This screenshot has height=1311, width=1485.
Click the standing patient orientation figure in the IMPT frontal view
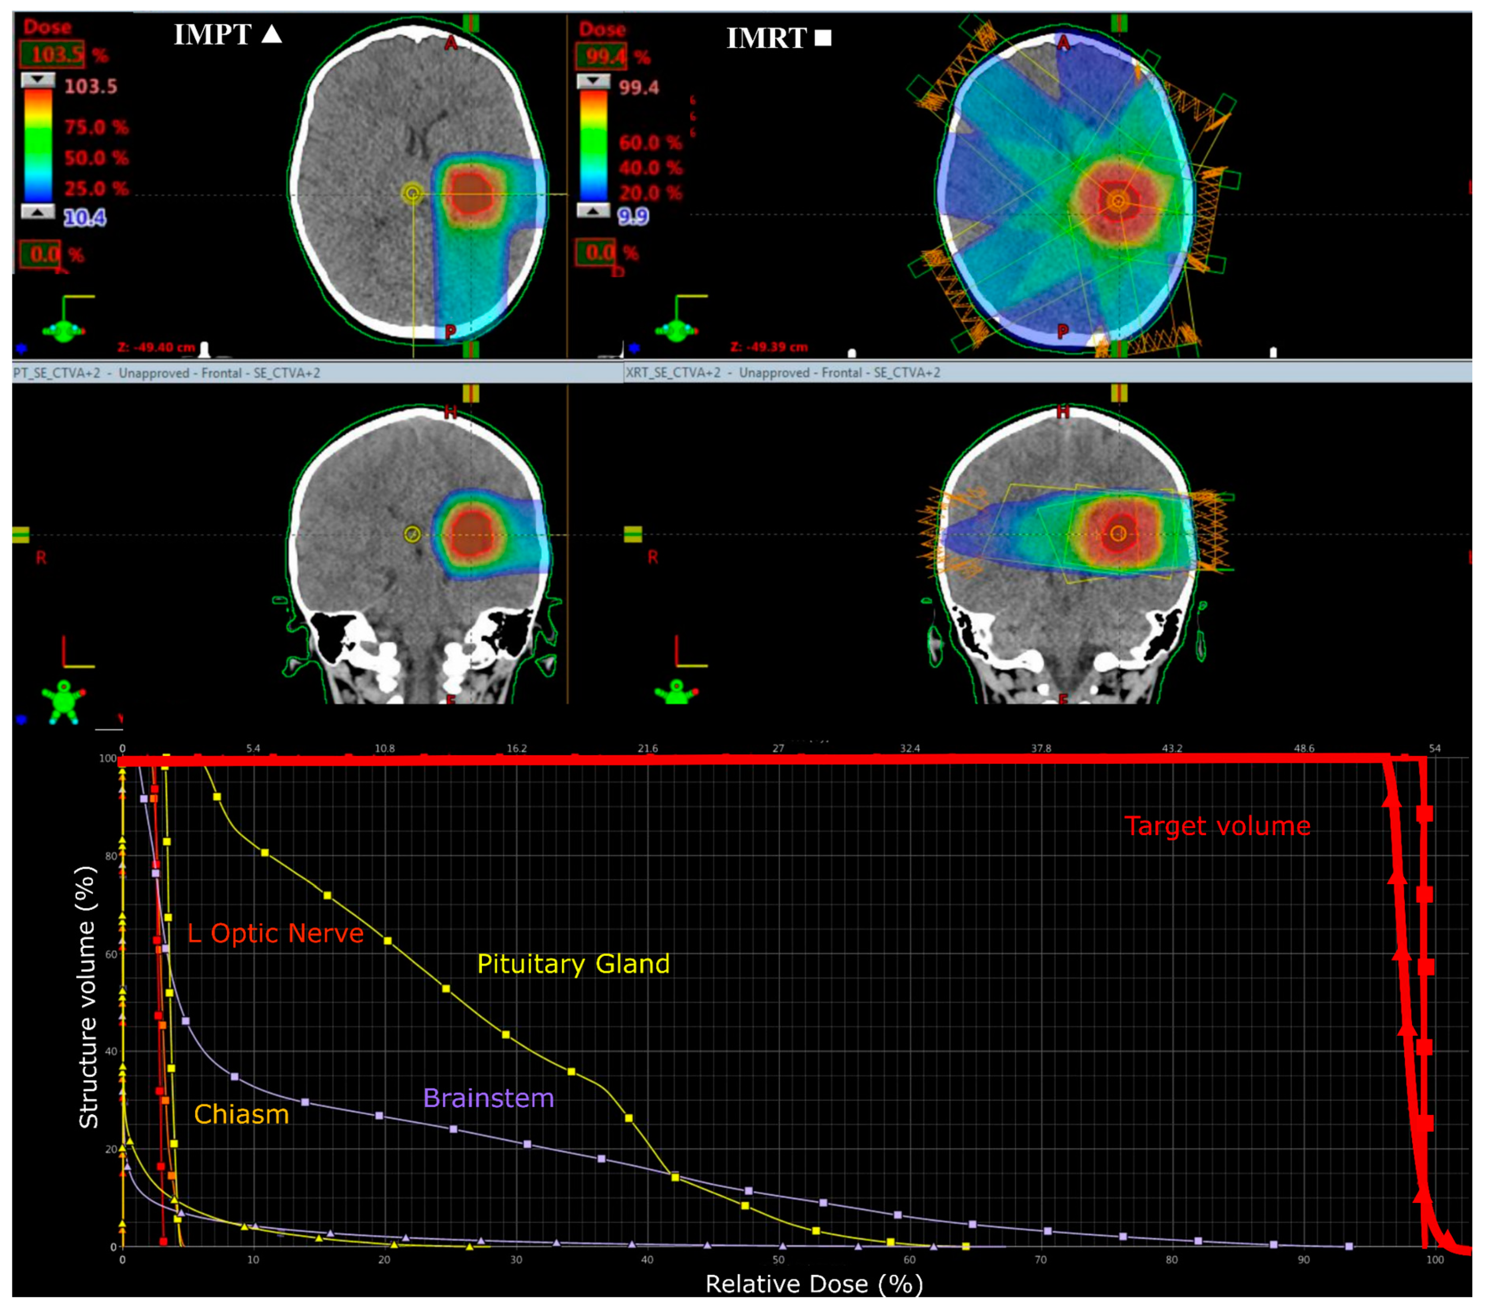[x=64, y=701]
